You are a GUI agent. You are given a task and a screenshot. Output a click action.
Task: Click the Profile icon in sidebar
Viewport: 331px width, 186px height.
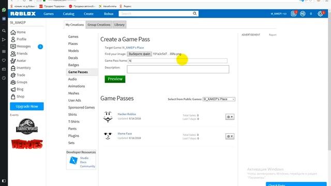(x=13, y=39)
